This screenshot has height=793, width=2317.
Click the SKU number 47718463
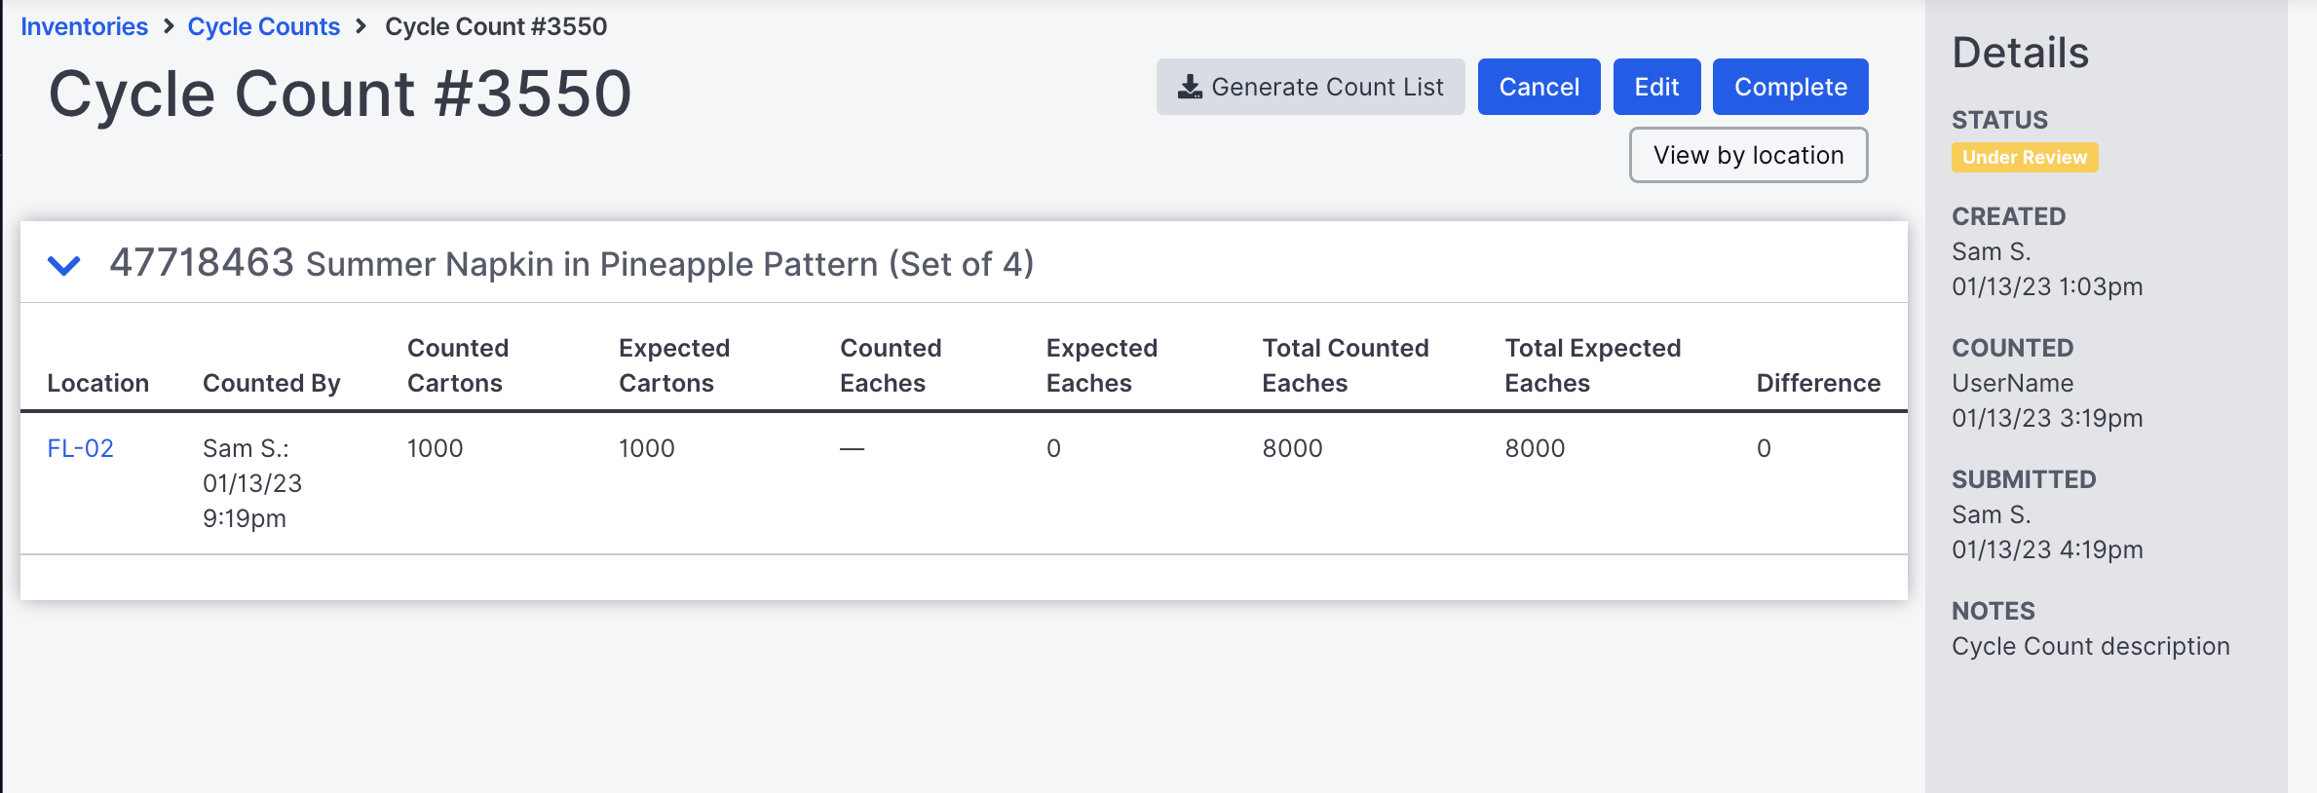coord(202,262)
